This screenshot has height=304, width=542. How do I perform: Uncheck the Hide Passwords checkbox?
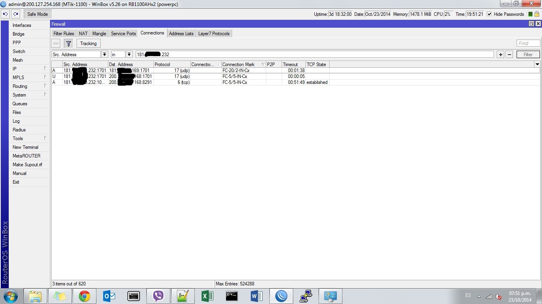coord(489,14)
